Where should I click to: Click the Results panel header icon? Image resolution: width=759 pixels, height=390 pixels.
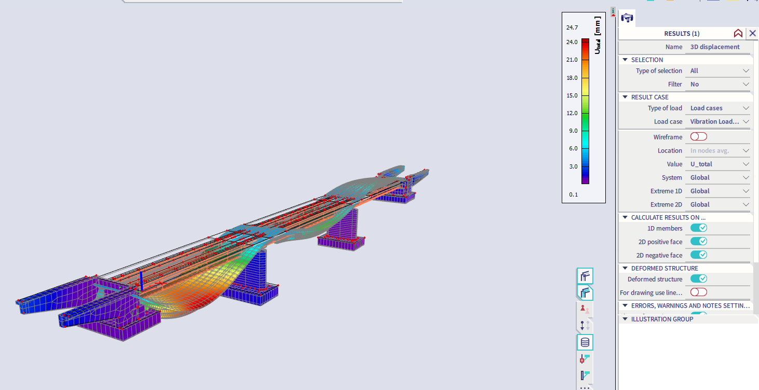[x=627, y=17]
